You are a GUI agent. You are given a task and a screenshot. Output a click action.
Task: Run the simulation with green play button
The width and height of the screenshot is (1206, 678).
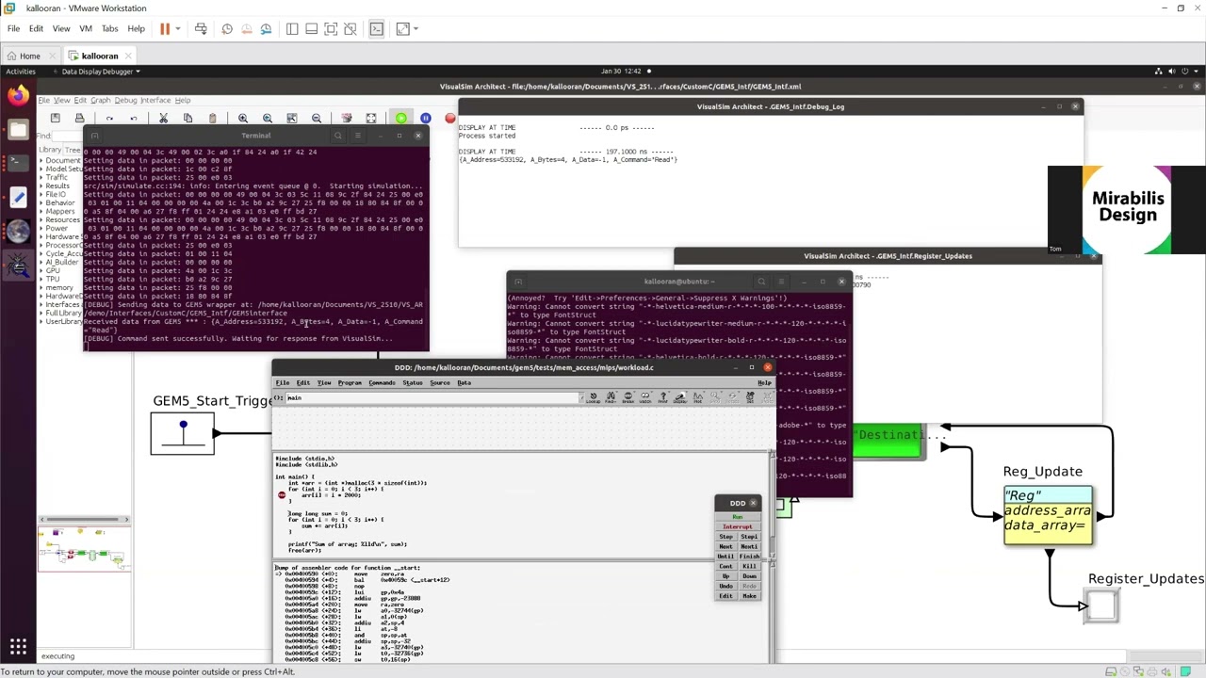[401, 118]
